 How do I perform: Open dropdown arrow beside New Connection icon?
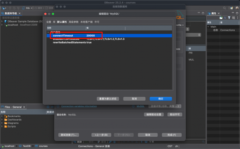[x=6, y=8]
